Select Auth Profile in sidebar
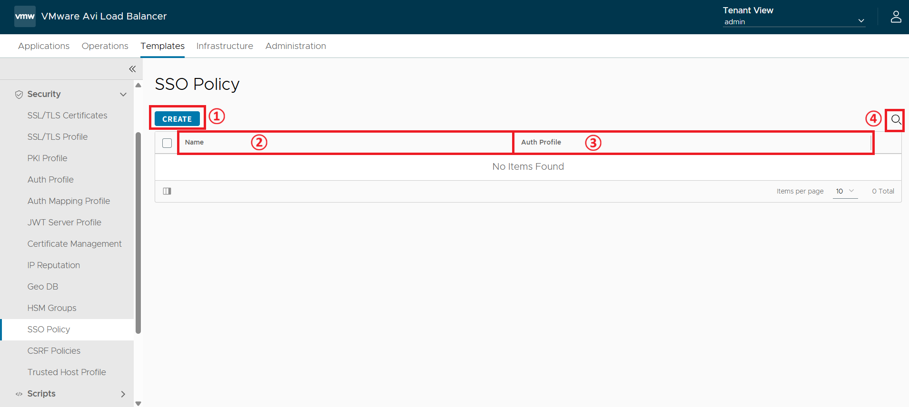This screenshot has height=407, width=909. tap(50, 180)
